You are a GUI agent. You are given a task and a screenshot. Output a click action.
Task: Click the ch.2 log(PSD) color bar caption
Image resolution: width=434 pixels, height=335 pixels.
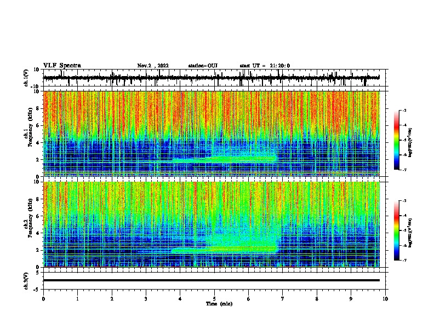(410, 233)
